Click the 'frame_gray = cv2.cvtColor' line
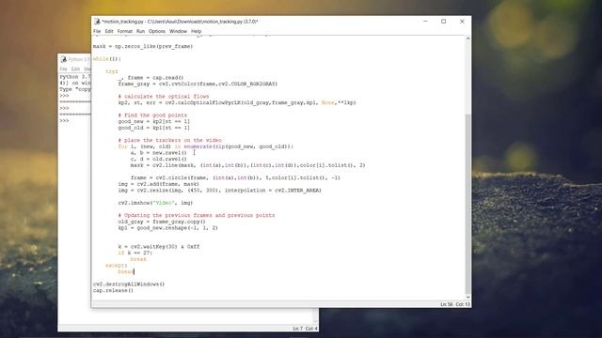 pyautogui.click(x=198, y=84)
